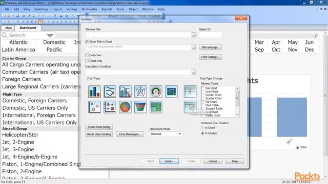Click the Save icon in main toolbar
Screen dimensions: 328x184
pos(17,16)
